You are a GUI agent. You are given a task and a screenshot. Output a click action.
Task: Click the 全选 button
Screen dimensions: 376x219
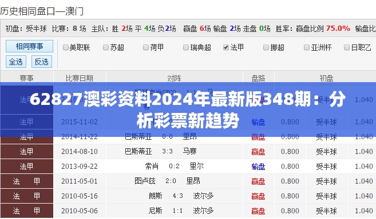click(16, 62)
